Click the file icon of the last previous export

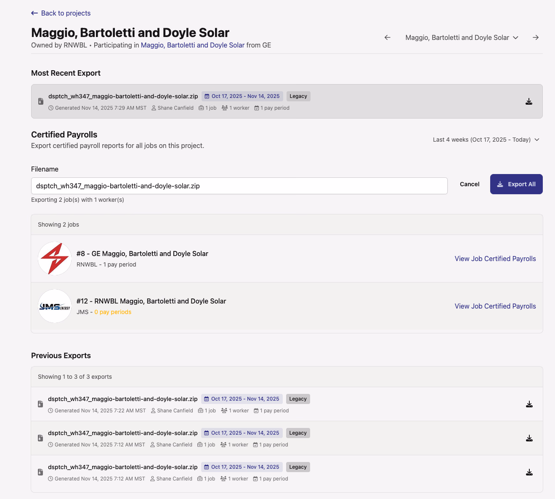40,472
